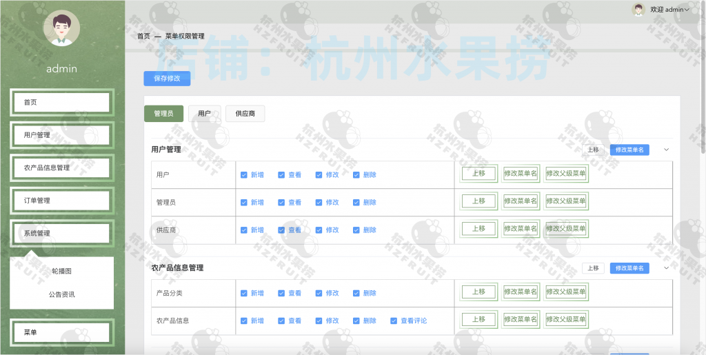This screenshot has height=355, width=706.
Task: Open the 欢迎 admin user dropdown
Action: point(669,10)
